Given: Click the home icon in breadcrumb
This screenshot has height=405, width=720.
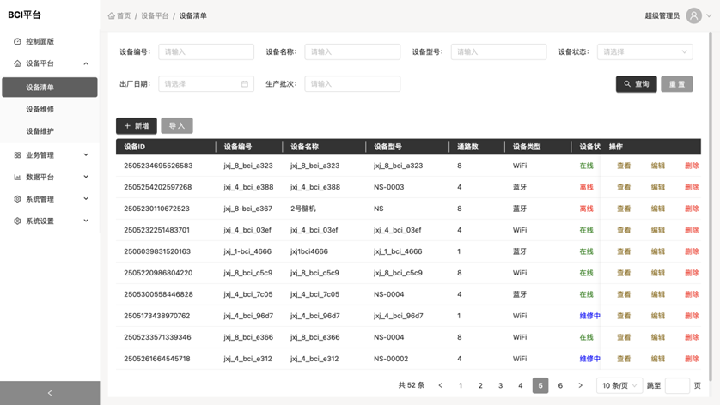Looking at the screenshot, I should coord(112,15).
